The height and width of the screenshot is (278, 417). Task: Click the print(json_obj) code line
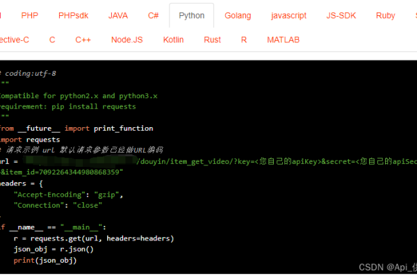tap(44, 261)
